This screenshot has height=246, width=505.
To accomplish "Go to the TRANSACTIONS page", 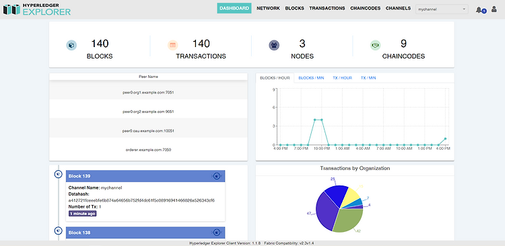I will click(x=327, y=8).
